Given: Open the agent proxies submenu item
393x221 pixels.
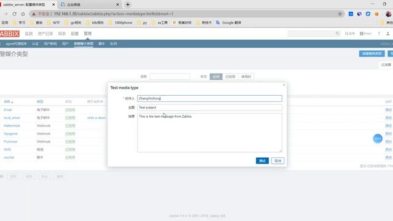Looking at the screenshot, I should pyautogui.click(x=16, y=44).
